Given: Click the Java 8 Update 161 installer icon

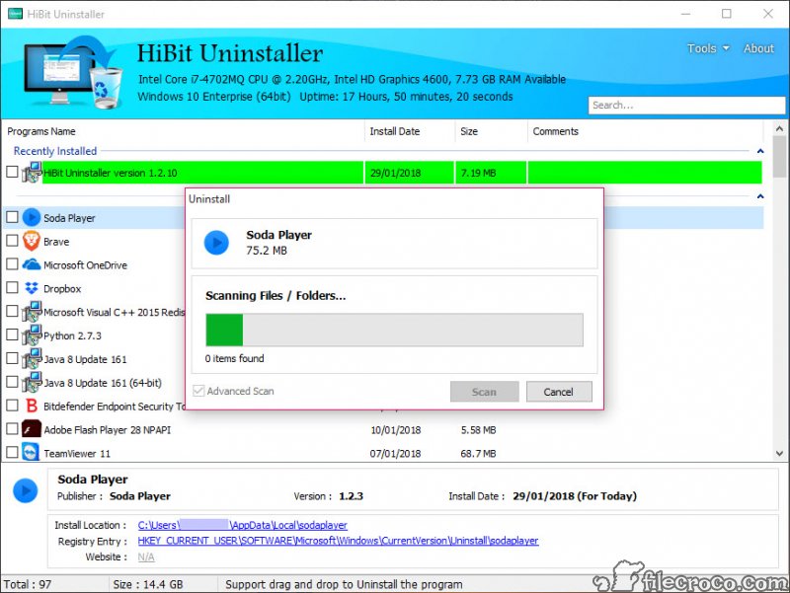Looking at the screenshot, I should click(x=32, y=358).
